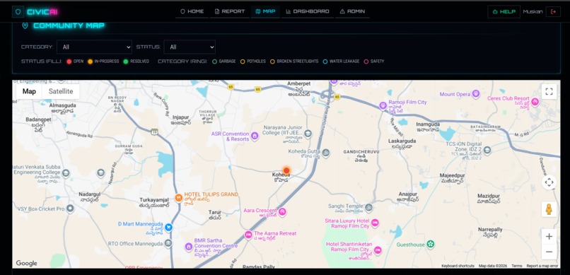This screenshot has height=275, width=570.
Task: Click The Aarna Retreat lodging pin
Action: coord(248,235)
